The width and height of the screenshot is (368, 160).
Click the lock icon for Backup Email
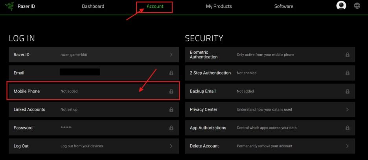click(x=347, y=91)
